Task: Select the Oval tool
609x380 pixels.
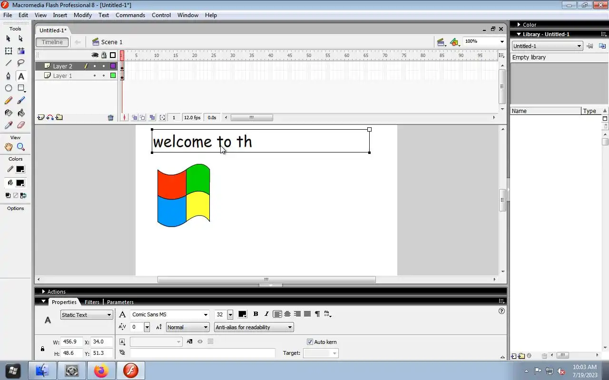Action: coord(8,88)
